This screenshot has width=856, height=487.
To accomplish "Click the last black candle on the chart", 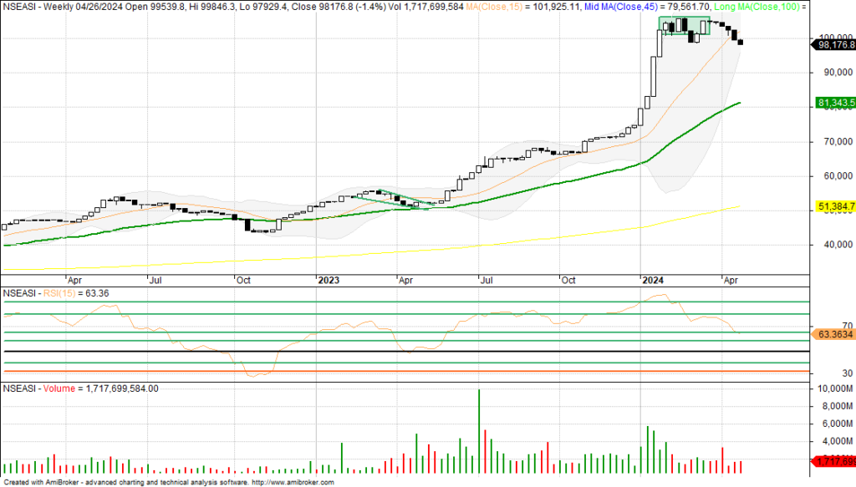I will (x=741, y=43).
